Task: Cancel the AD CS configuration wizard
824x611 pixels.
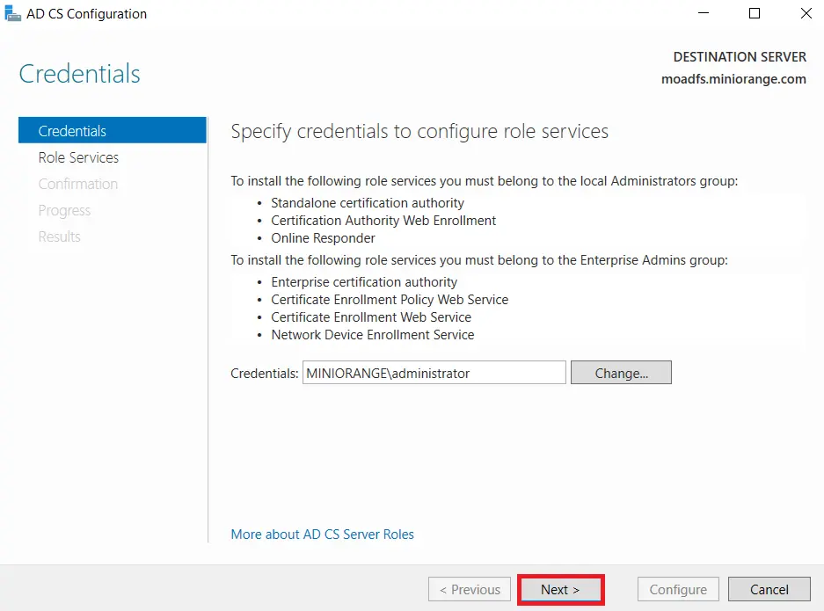Action: click(x=769, y=589)
